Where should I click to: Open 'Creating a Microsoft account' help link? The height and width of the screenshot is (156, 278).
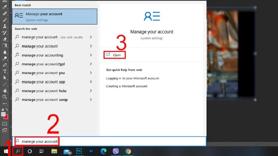[126, 86]
